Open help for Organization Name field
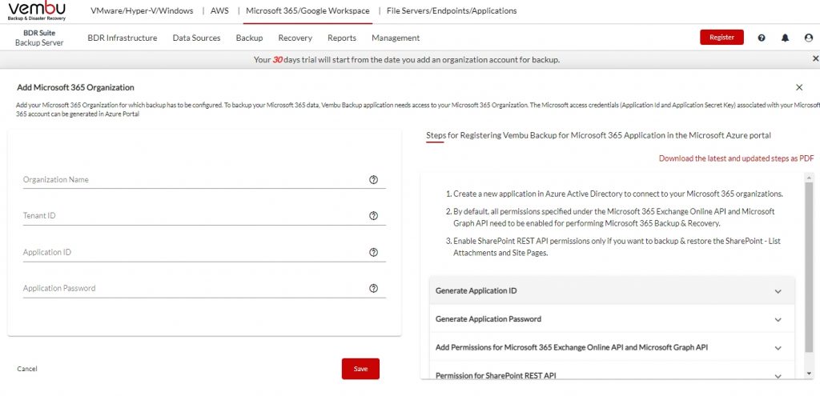The height and width of the screenshot is (396, 820). click(373, 180)
